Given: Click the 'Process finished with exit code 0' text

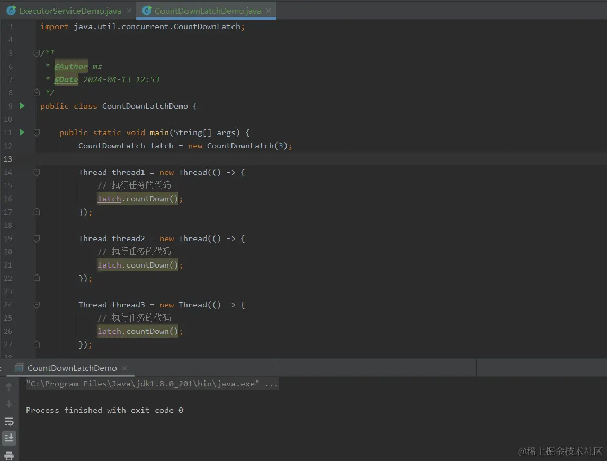Looking at the screenshot, I should pyautogui.click(x=104, y=410).
